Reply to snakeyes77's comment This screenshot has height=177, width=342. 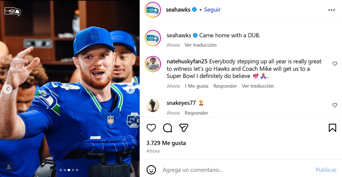(196, 113)
